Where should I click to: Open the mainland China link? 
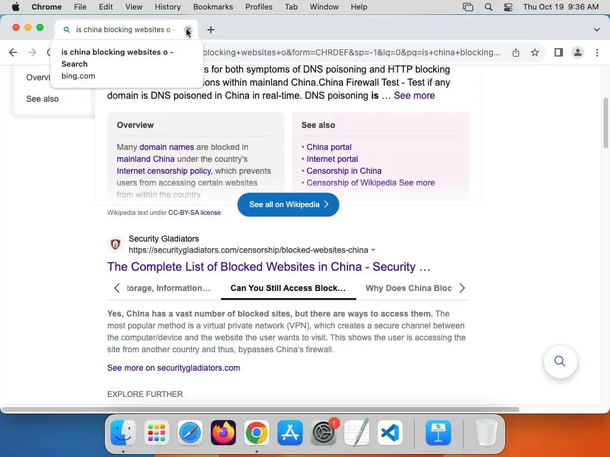tap(145, 159)
